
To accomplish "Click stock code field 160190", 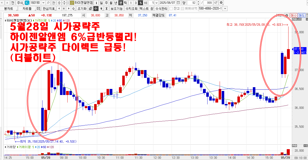I will point(35,3).
